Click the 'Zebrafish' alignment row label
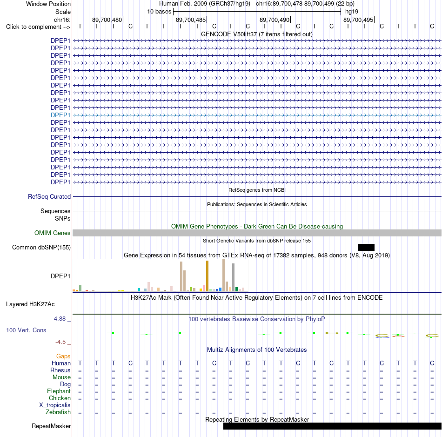The height and width of the screenshot is (437, 442). 58,412
